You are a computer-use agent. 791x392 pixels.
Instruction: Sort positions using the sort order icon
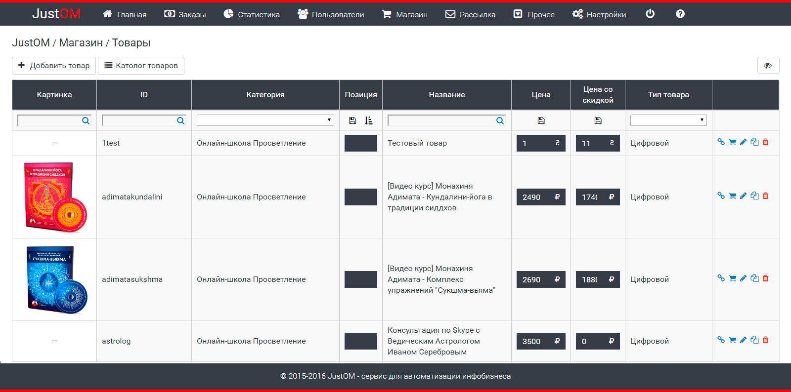pyautogui.click(x=369, y=120)
